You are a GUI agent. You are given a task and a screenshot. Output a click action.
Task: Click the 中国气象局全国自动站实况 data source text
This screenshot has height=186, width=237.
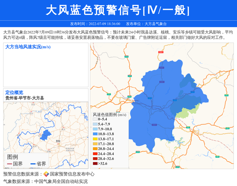61,182
